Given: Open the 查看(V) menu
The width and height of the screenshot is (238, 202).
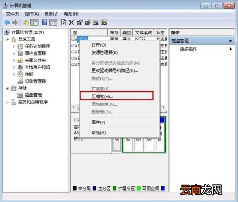Looking at the screenshot, I should tap(51, 14).
